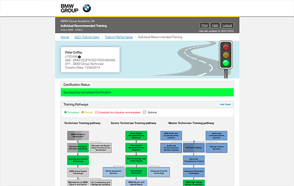Click the Master Technician Training pathway heading

pyautogui.click(x=191, y=123)
